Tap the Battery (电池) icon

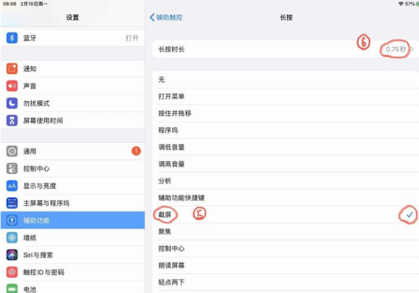coord(12,289)
